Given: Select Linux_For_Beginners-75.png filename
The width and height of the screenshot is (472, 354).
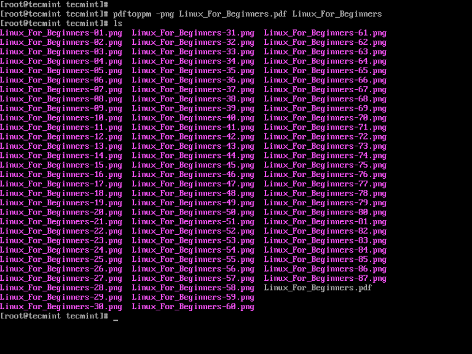Looking at the screenshot, I should point(325,165).
